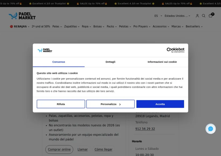221x156 pixels.
Task: Expand the Bolsas menu
Action: [99, 26]
